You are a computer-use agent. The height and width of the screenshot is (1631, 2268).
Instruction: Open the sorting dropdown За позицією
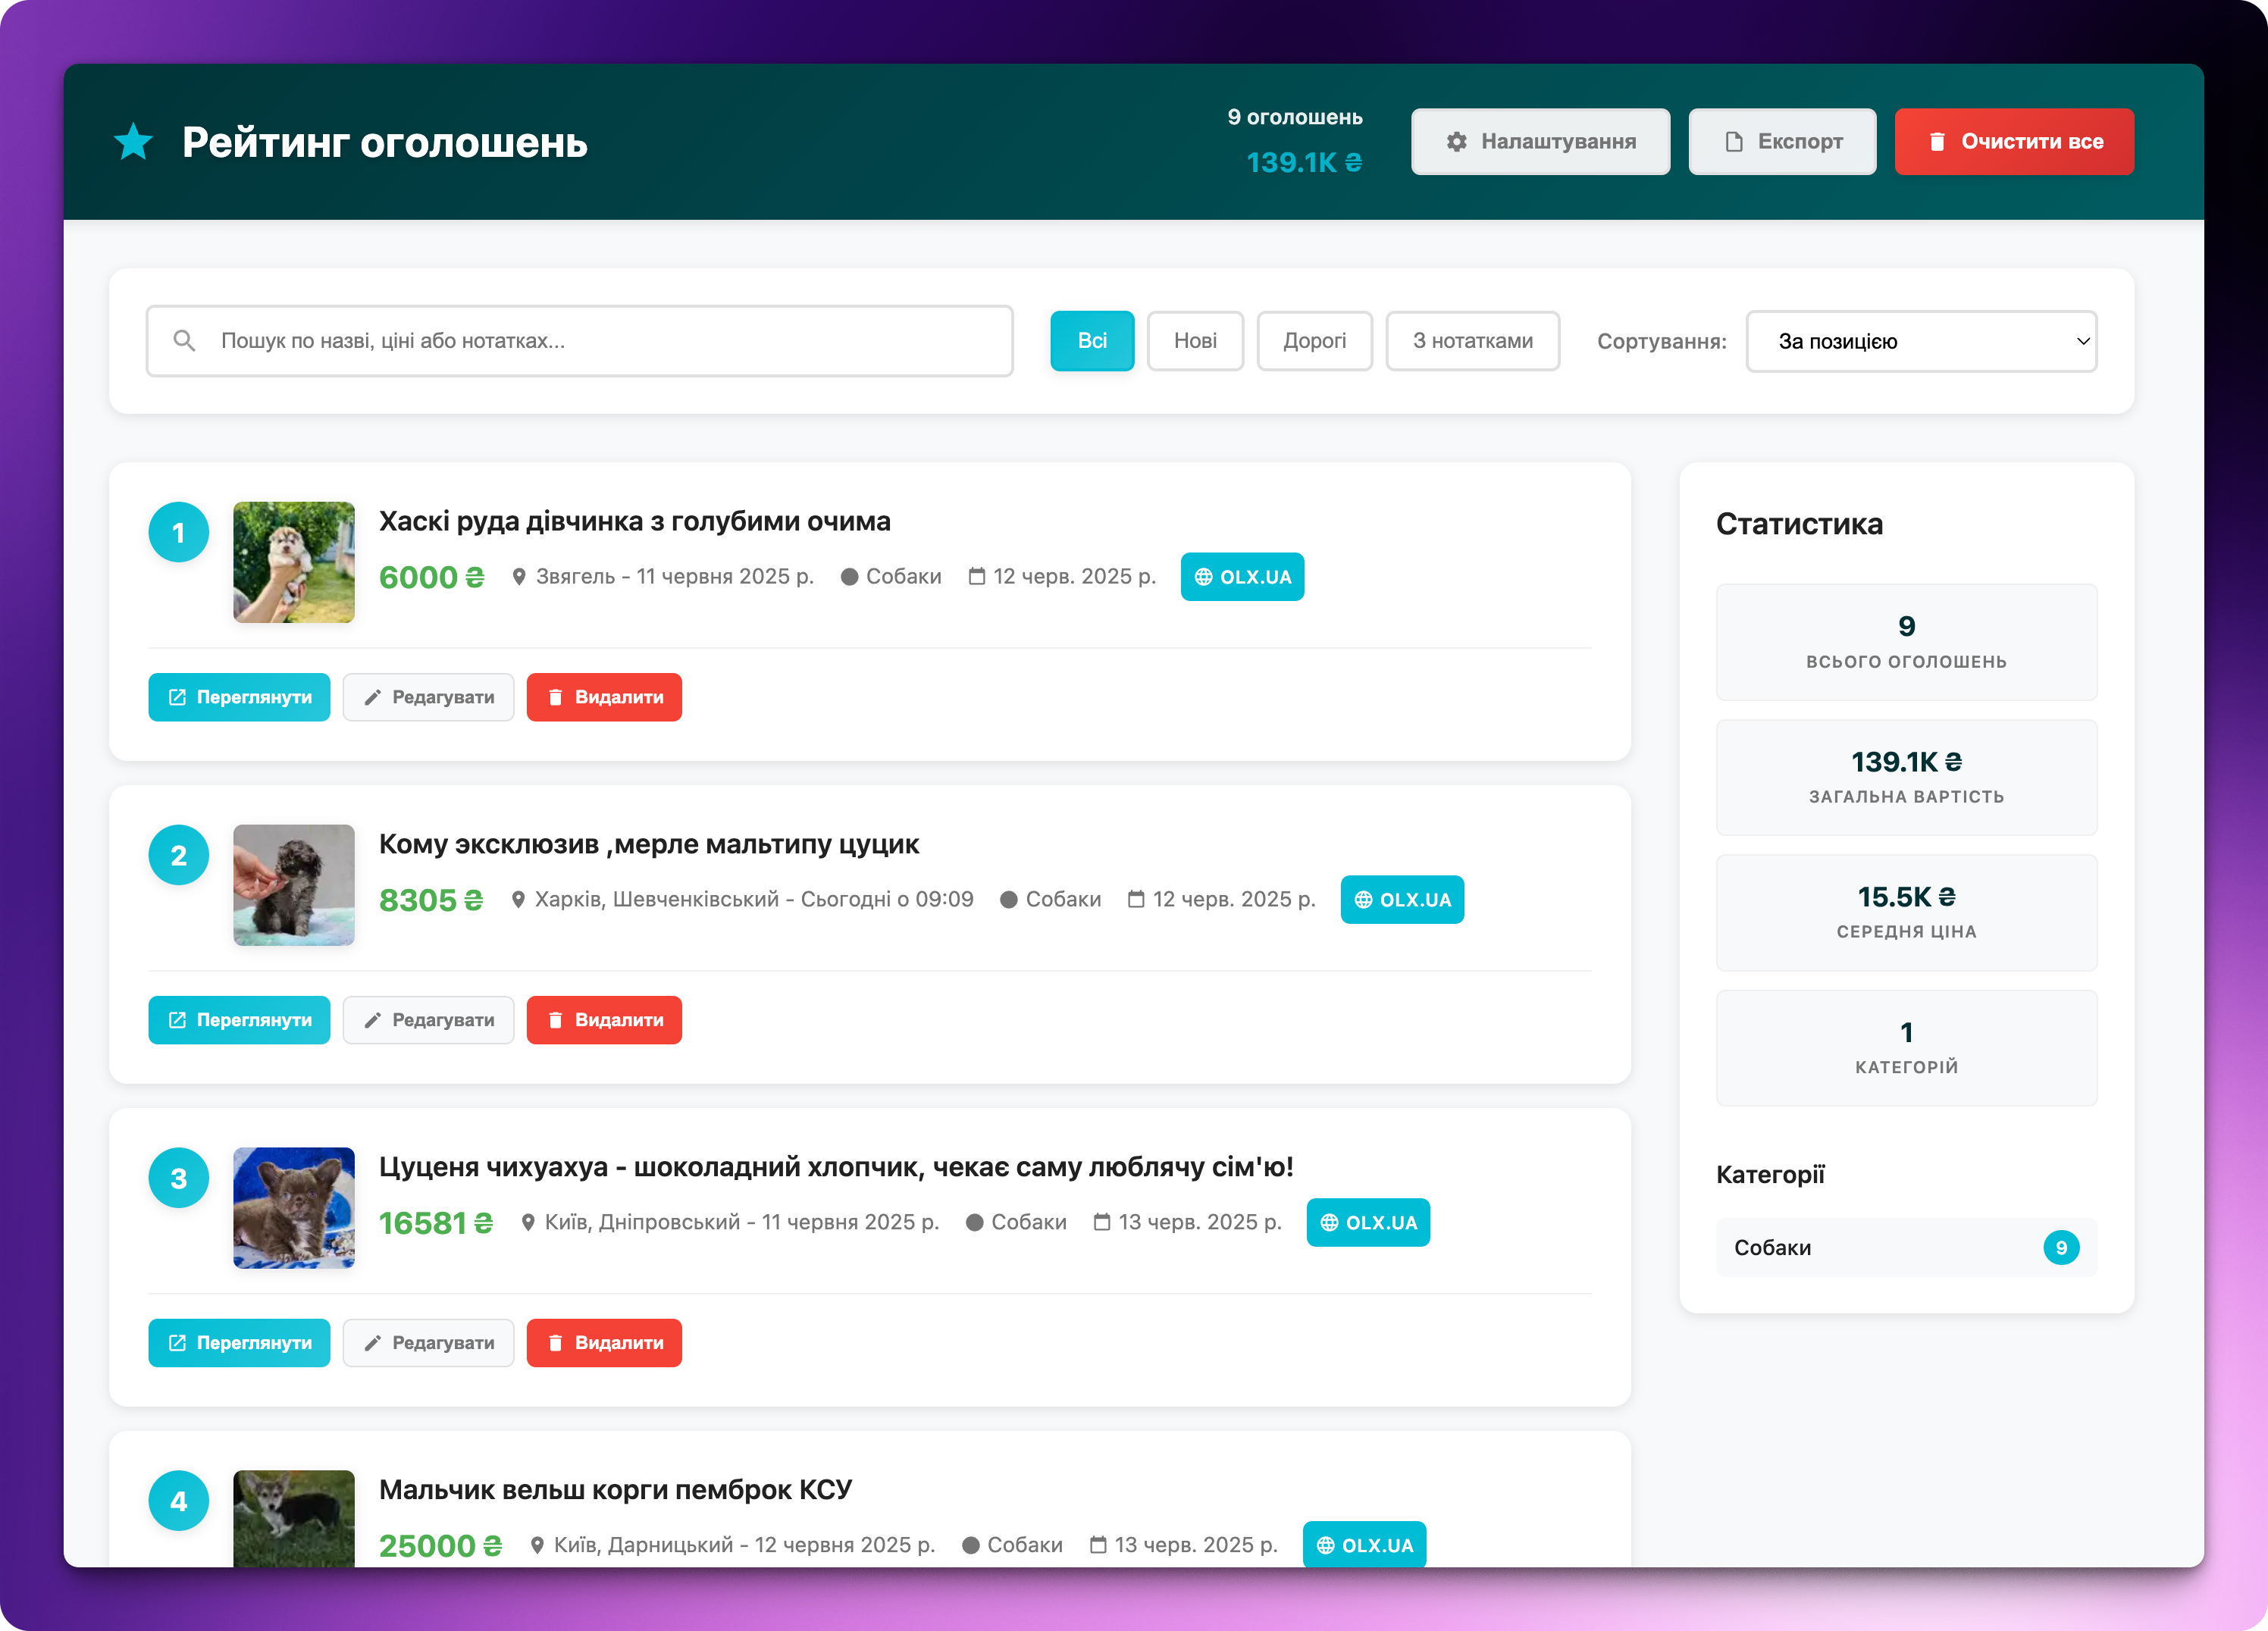coord(1921,341)
